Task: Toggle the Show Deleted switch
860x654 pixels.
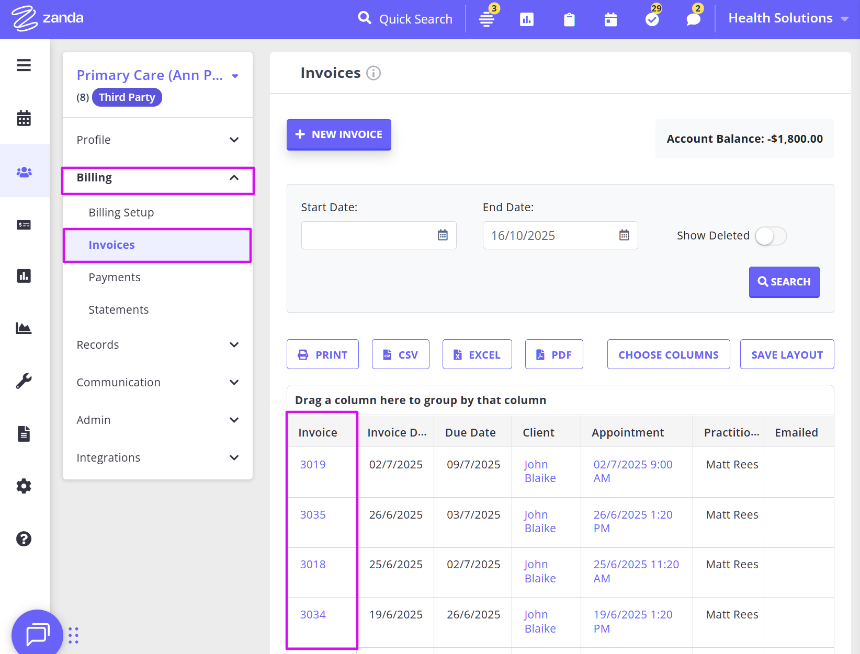Action: click(x=770, y=236)
